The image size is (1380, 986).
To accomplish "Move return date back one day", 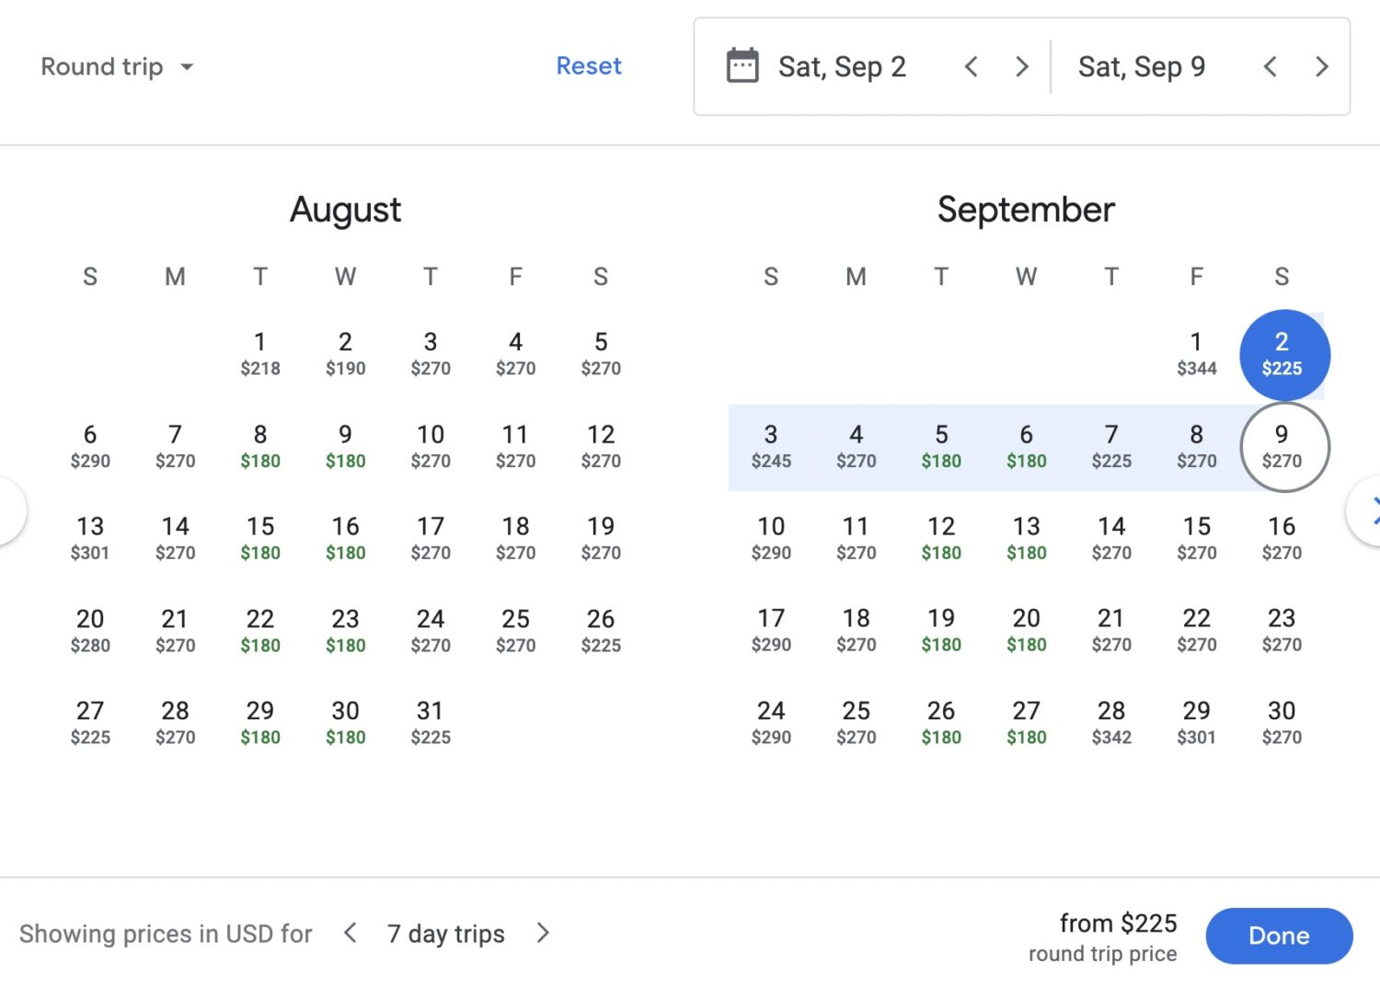I will tap(1270, 65).
